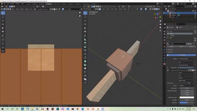Screen dimensions: 197x111
Task: Click the UVMap name field in UV editor
Action: 73,9
